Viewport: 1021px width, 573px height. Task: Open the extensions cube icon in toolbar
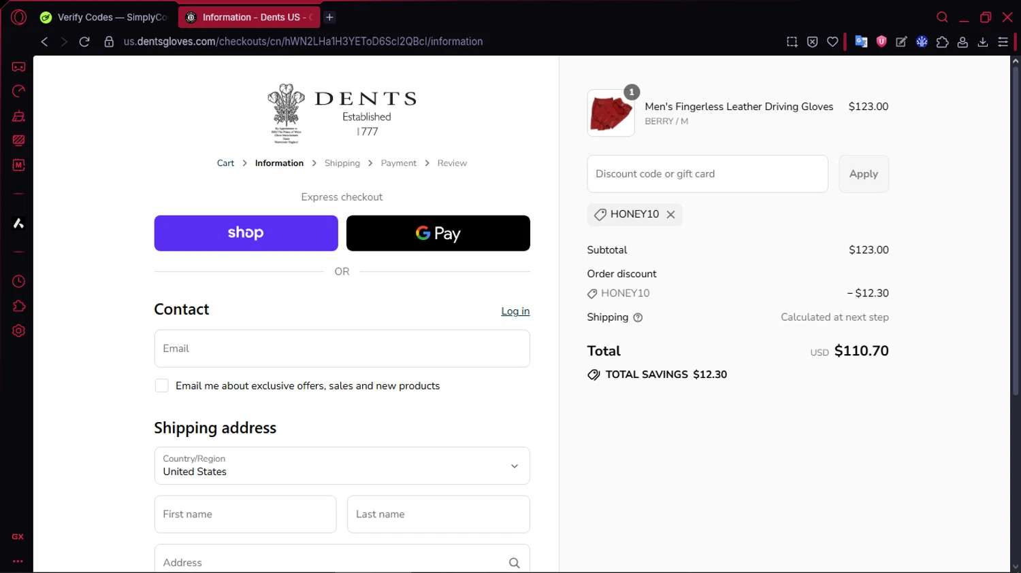(x=943, y=41)
